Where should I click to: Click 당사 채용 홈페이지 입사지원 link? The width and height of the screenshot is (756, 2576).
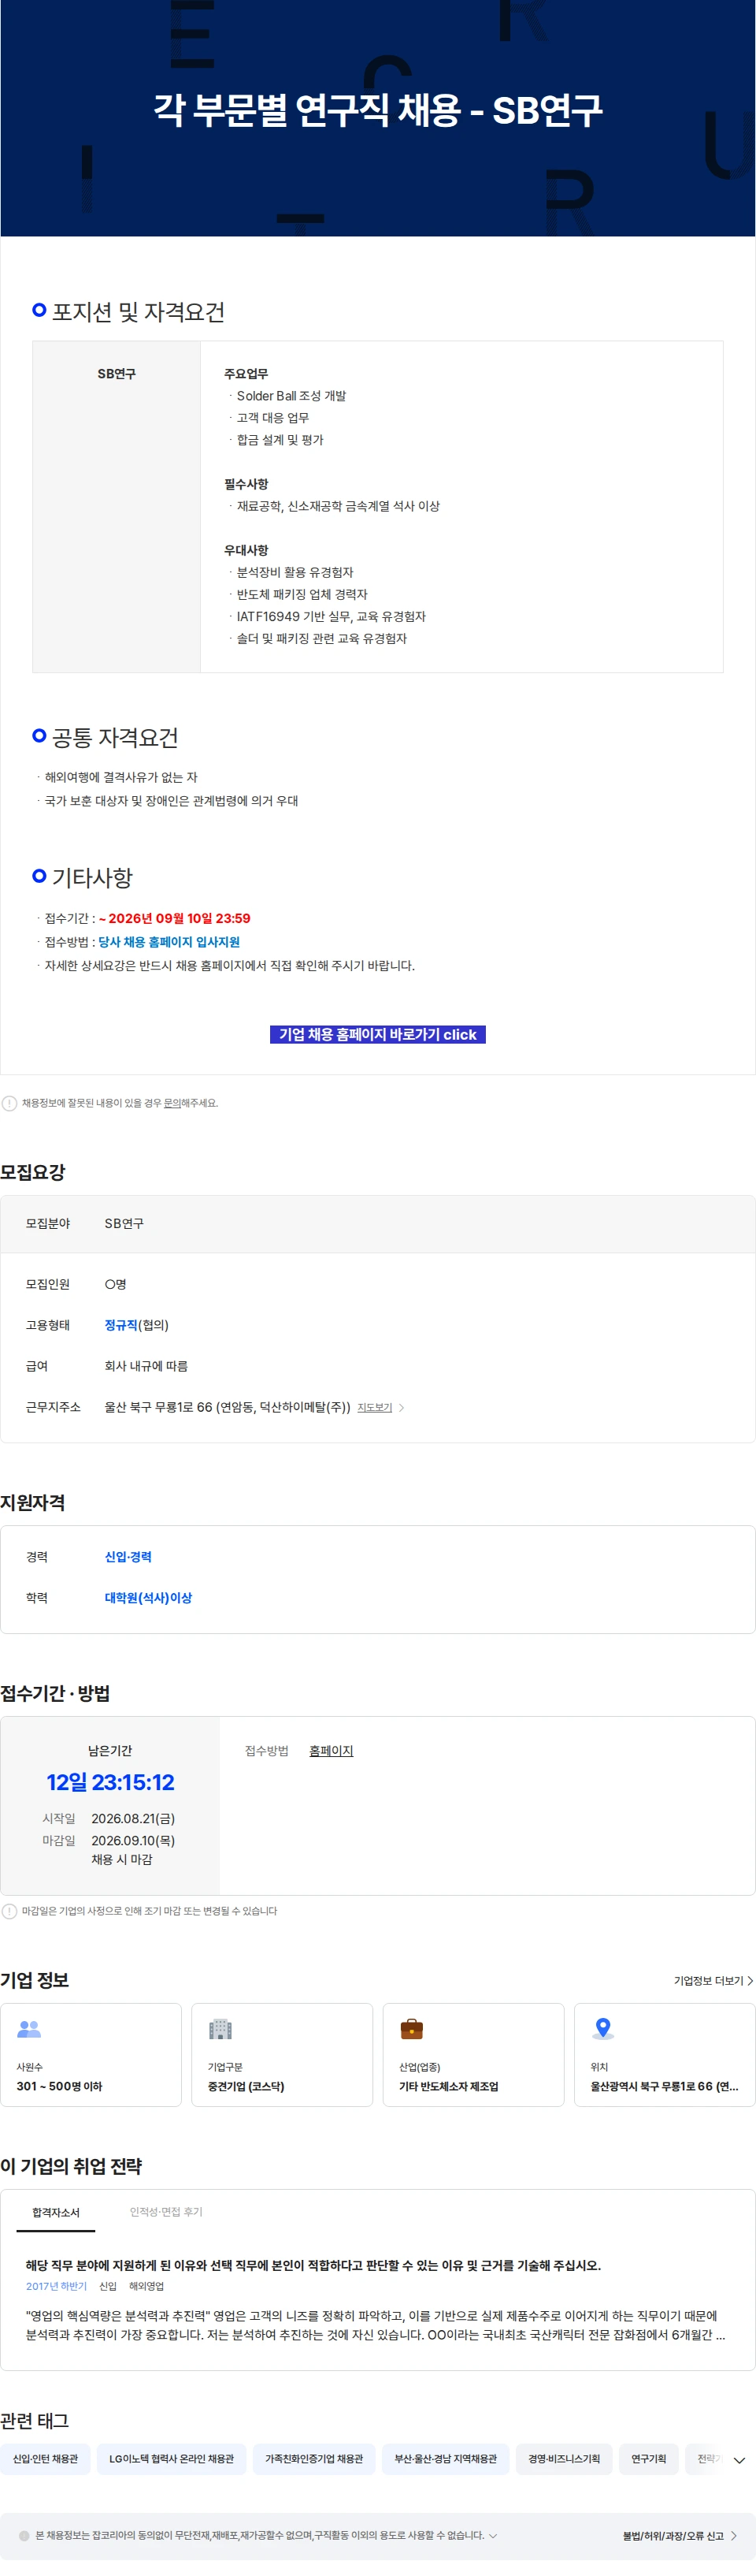pyautogui.click(x=169, y=942)
